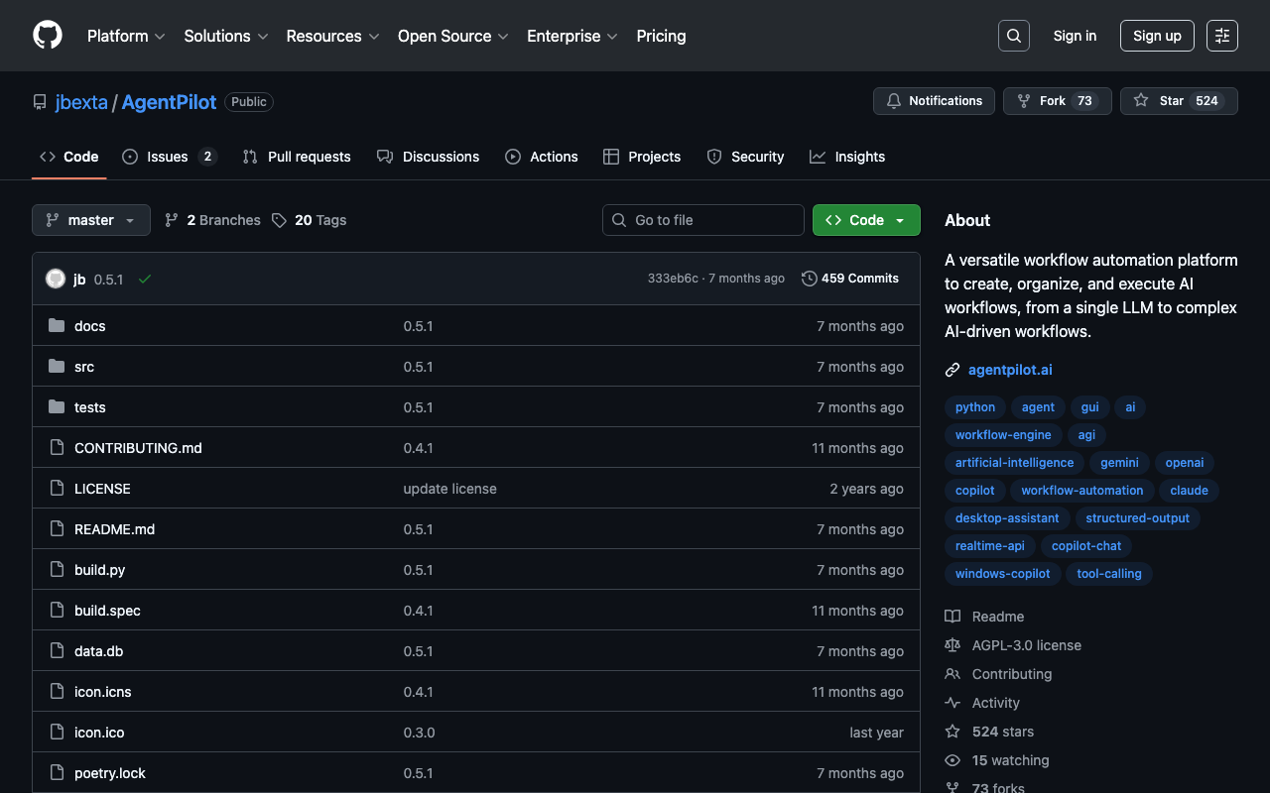The image size is (1270, 793).
Task: Click the appearance settings icon in header
Action: click(x=1221, y=36)
